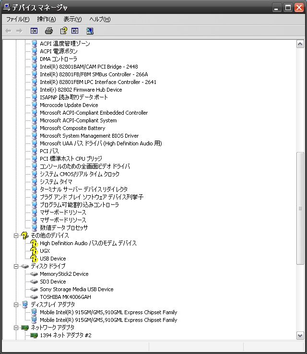Select Microsoft ACPI-Compliant Embedded Controller
Viewport: 307px width, 354px height.
(x=94, y=113)
